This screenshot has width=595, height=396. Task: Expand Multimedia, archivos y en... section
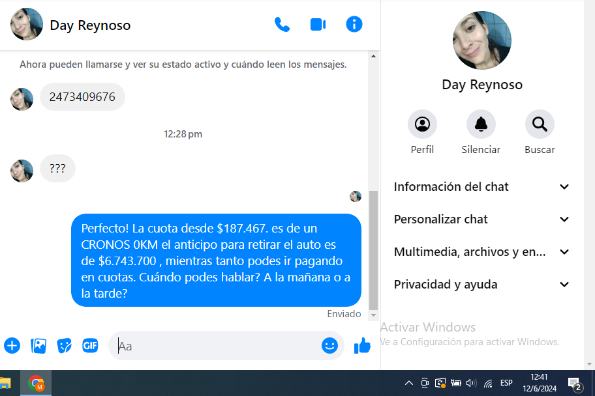(481, 252)
